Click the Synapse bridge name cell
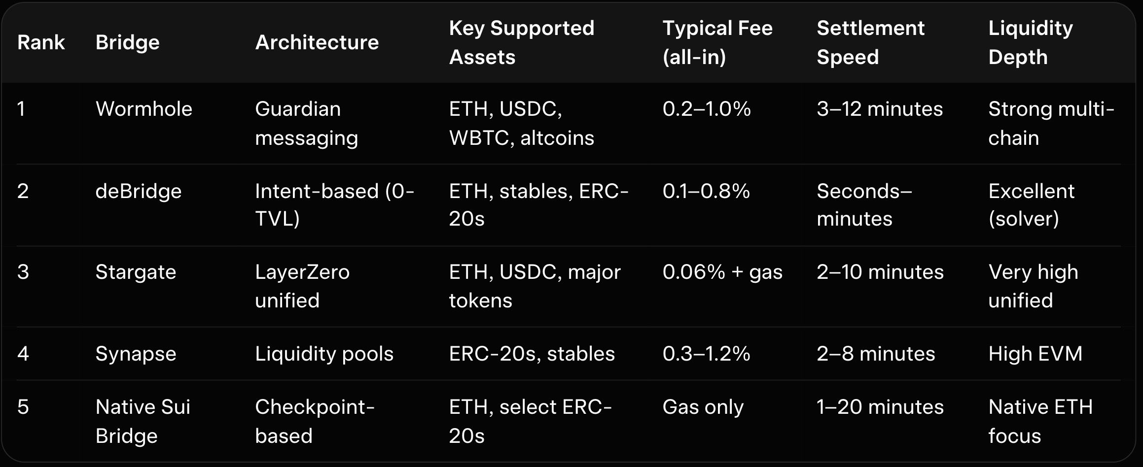This screenshot has height=467, width=1143. [x=136, y=354]
